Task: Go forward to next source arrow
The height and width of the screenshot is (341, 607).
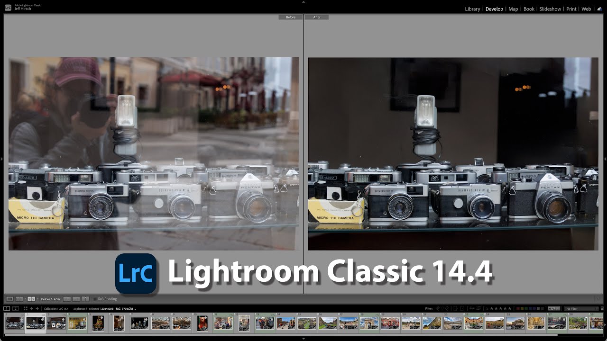Action: coord(37,309)
